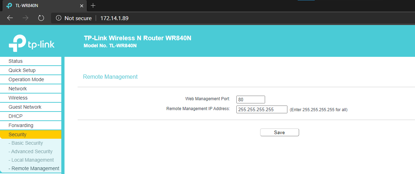
Task: Click the Remote Management heading
Action: point(110,77)
